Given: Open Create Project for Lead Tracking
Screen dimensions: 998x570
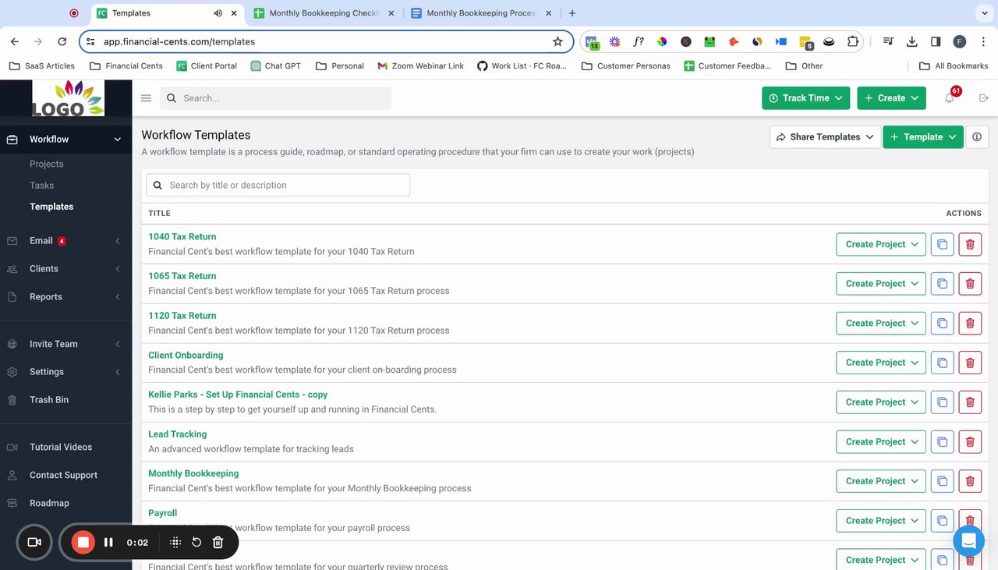Looking at the screenshot, I should (x=881, y=441).
